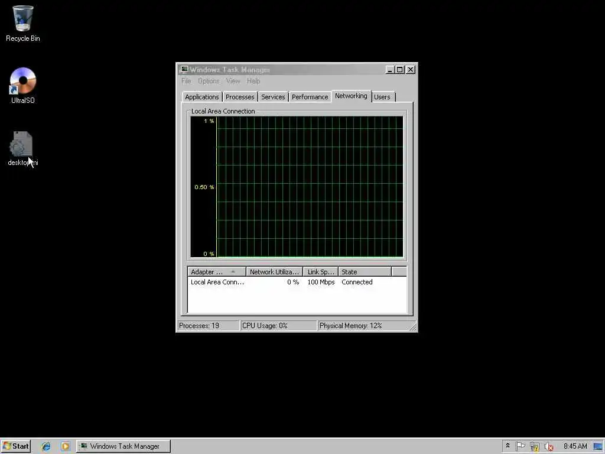Switch to the Applications tab
This screenshot has width=605, height=454.
[202, 97]
